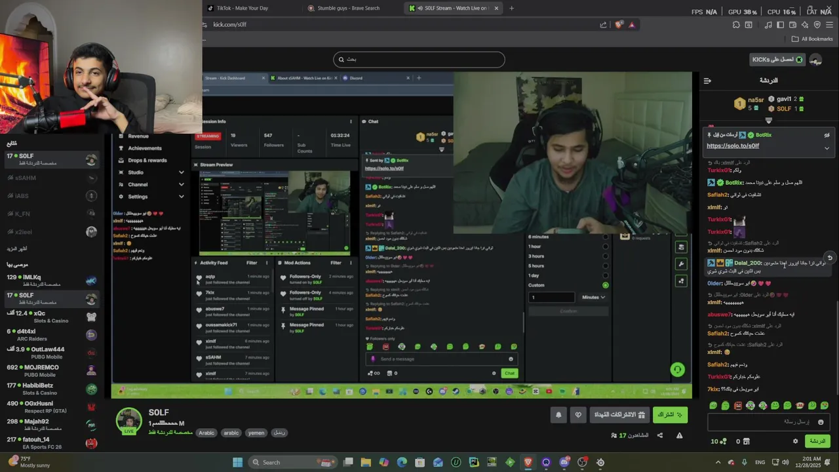
Task: Open the All Bookmarks folder
Action: tap(811, 39)
